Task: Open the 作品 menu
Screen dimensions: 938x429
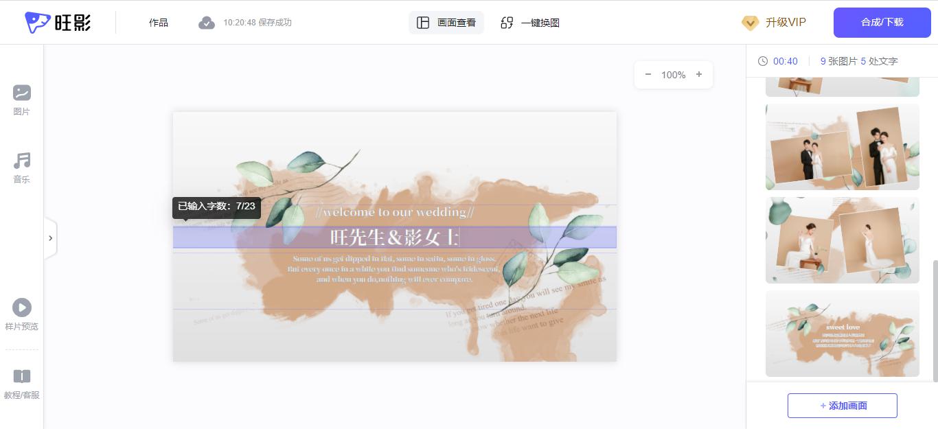Action: pyautogui.click(x=159, y=23)
